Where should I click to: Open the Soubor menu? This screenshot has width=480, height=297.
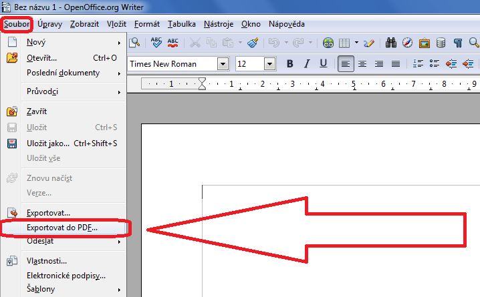coord(17,24)
